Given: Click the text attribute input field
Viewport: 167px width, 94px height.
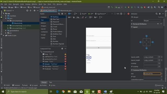Looking at the screenshot, I should point(152,74).
